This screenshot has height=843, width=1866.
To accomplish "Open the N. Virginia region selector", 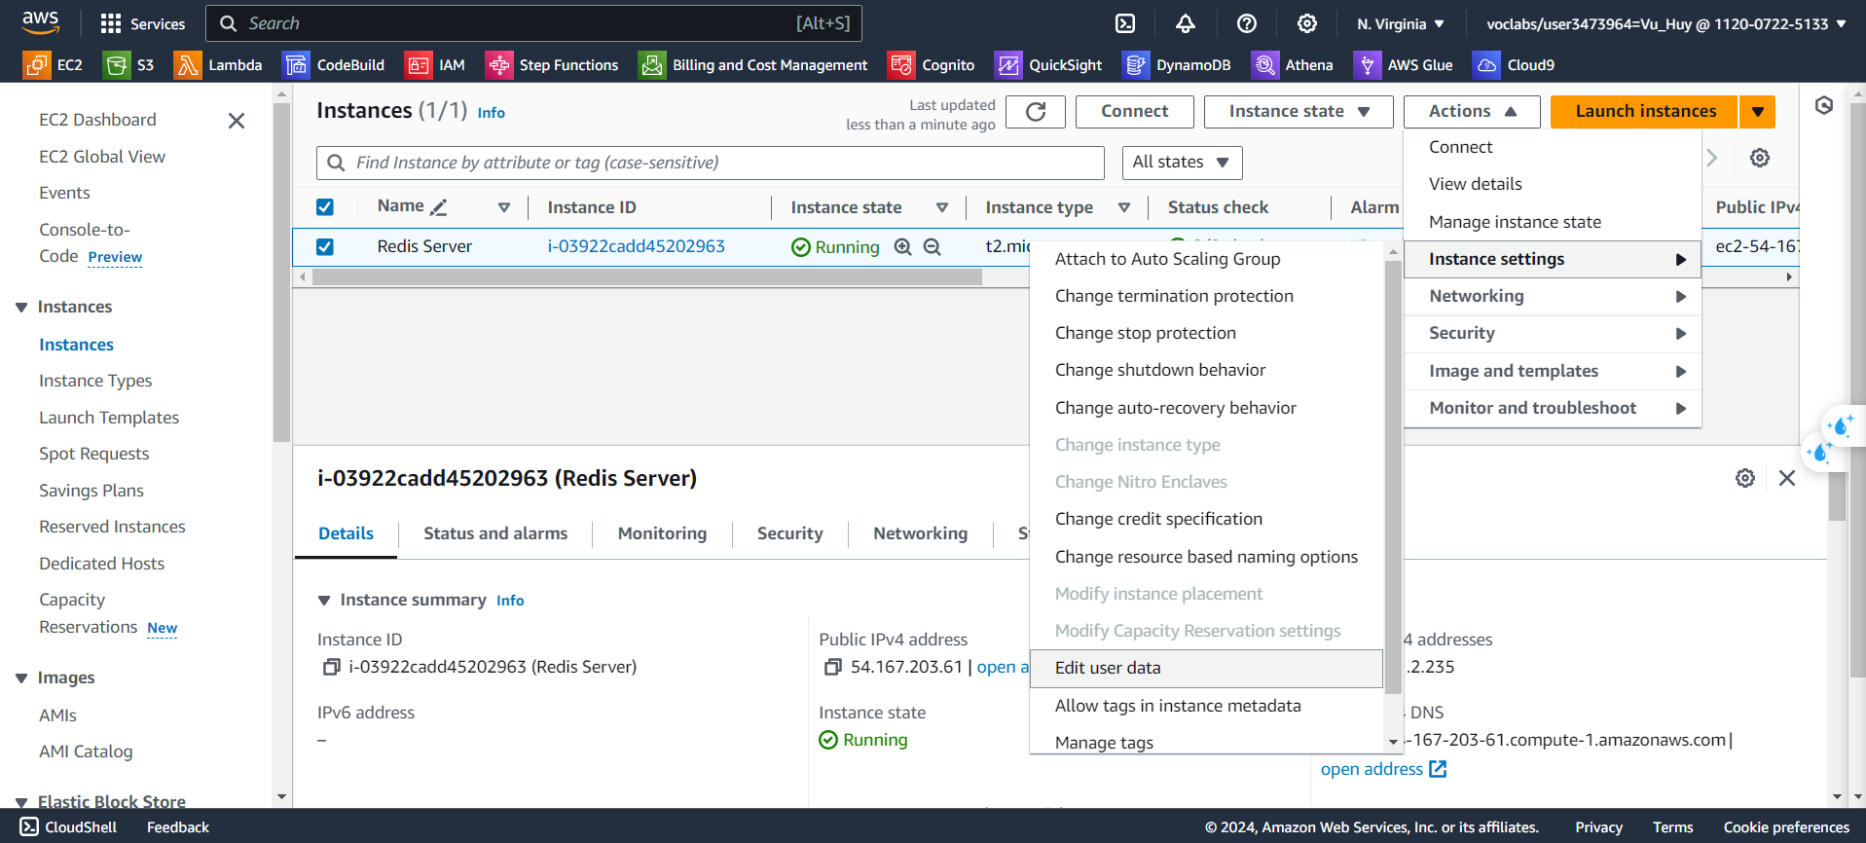I will click(x=1400, y=23).
